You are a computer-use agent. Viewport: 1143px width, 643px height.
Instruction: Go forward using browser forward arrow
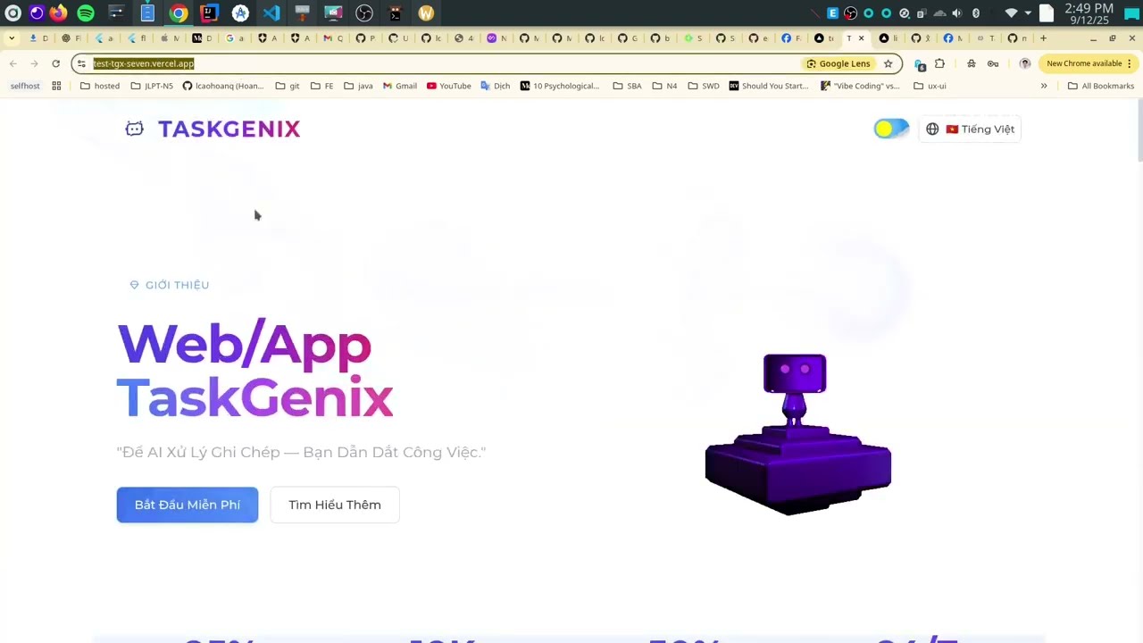click(34, 63)
